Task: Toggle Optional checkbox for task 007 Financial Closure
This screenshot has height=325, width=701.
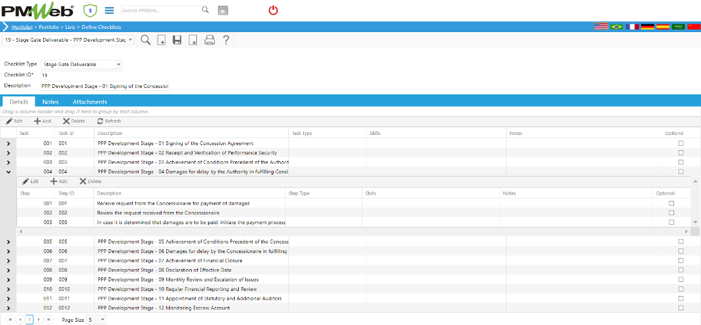Action: [681, 260]
